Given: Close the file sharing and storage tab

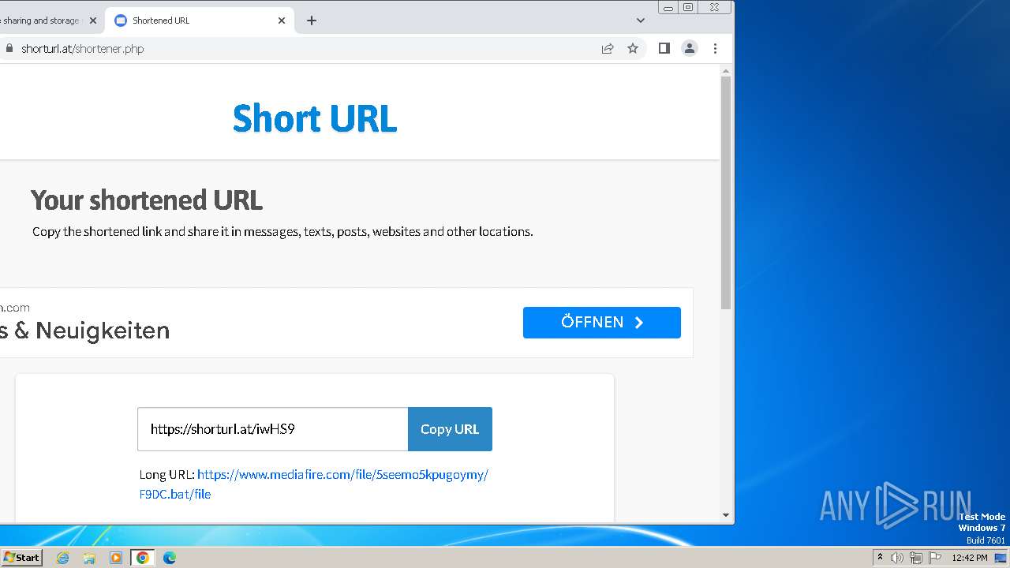Looking at the screenshot, I should pyautogui.click(x=92, y=21).
